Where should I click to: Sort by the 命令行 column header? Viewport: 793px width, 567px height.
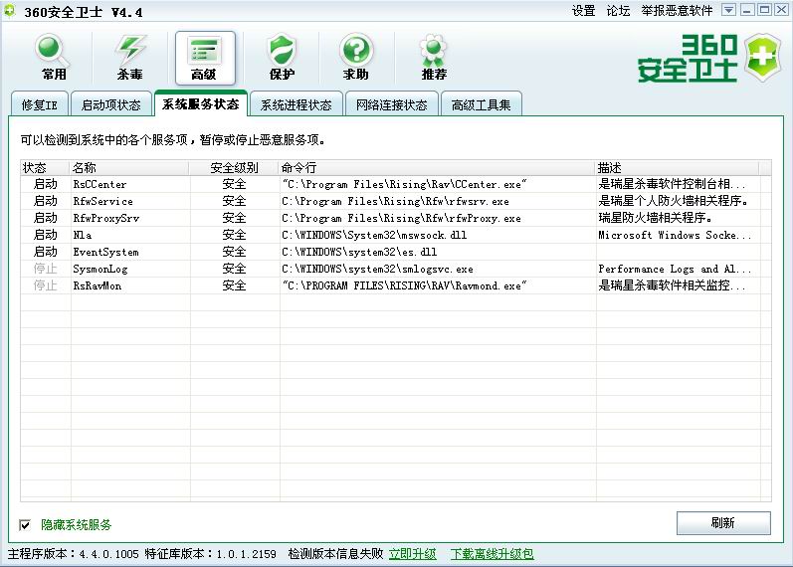click(x=437, y=167)
